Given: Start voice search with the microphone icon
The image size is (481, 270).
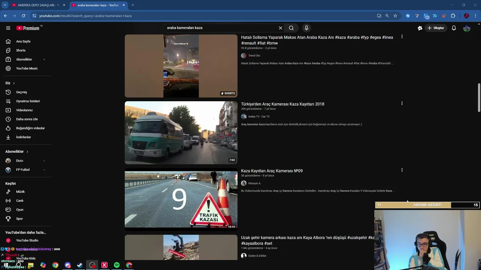Looking at the screenshot, I should pos(307,28).
